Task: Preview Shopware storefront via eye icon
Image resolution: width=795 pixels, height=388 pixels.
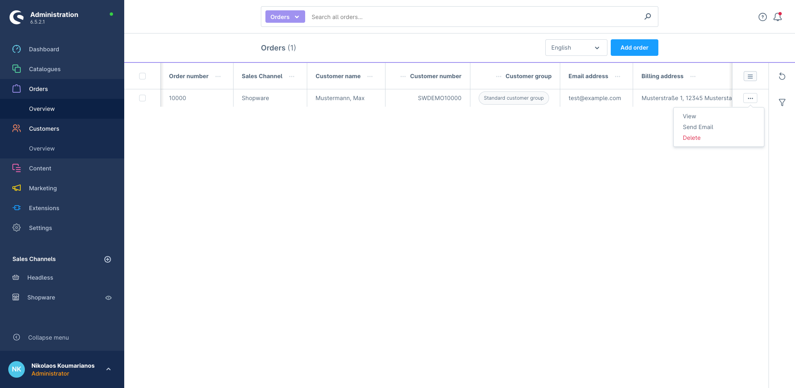Action: click(x=108, y=298)
